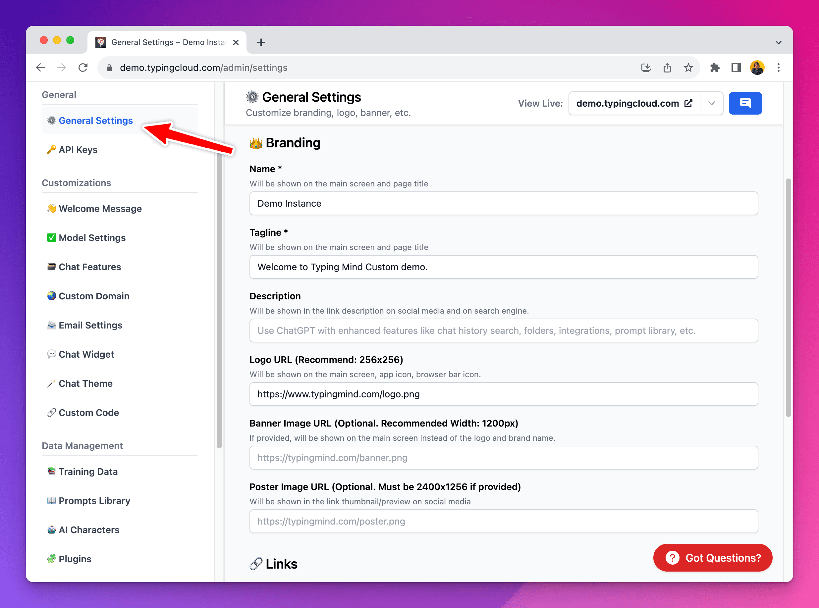The image size is (819, 608).
Task: Open API Keys in sidebar
Action: 78,150
